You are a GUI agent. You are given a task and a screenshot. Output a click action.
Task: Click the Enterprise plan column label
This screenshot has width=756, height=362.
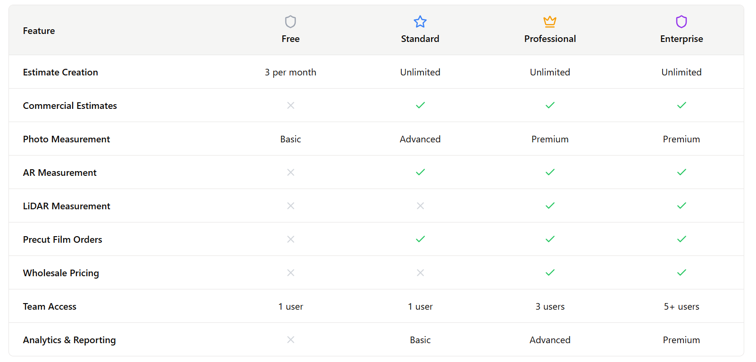coord(681,39)
